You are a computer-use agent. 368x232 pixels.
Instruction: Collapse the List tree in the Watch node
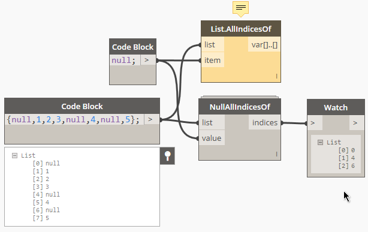[x=320, y=142]
